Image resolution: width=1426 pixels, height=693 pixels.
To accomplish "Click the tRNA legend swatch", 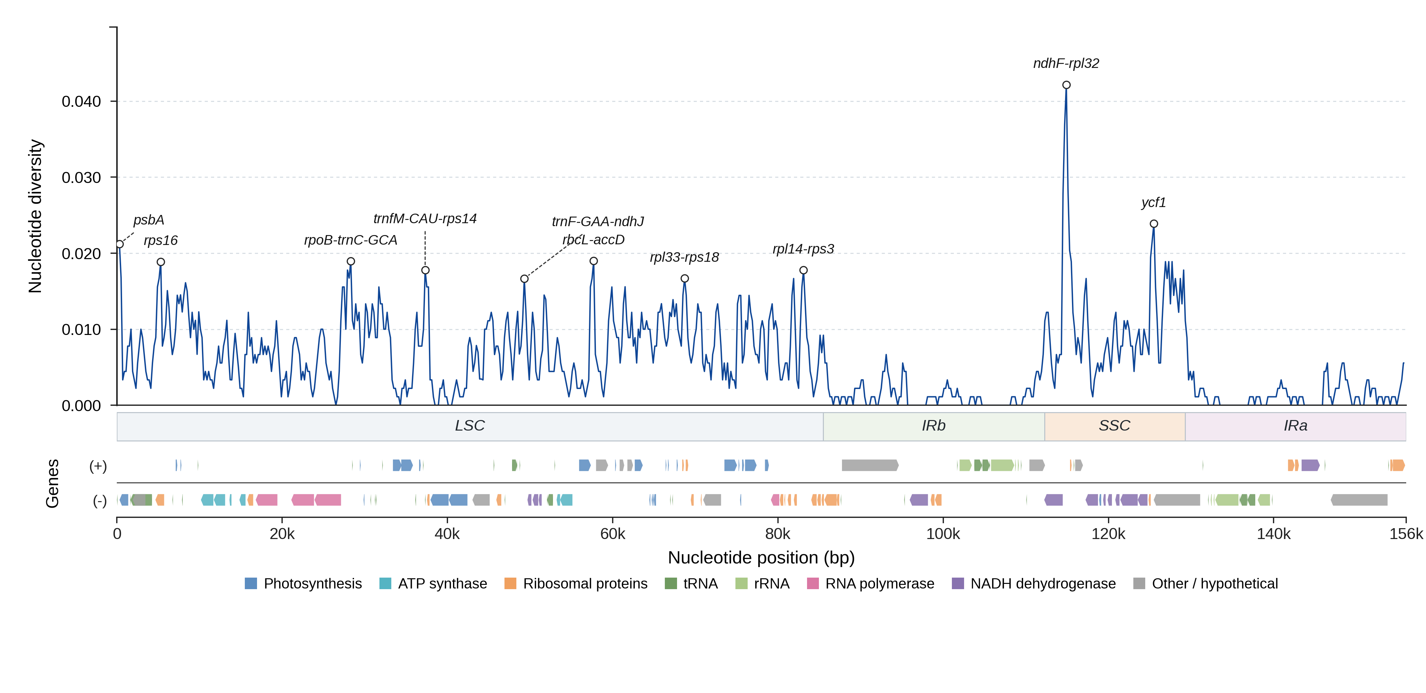I will point(670,584).
